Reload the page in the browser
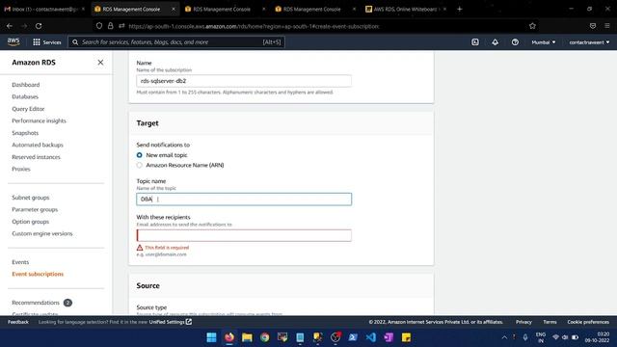 tap(39, 26)
